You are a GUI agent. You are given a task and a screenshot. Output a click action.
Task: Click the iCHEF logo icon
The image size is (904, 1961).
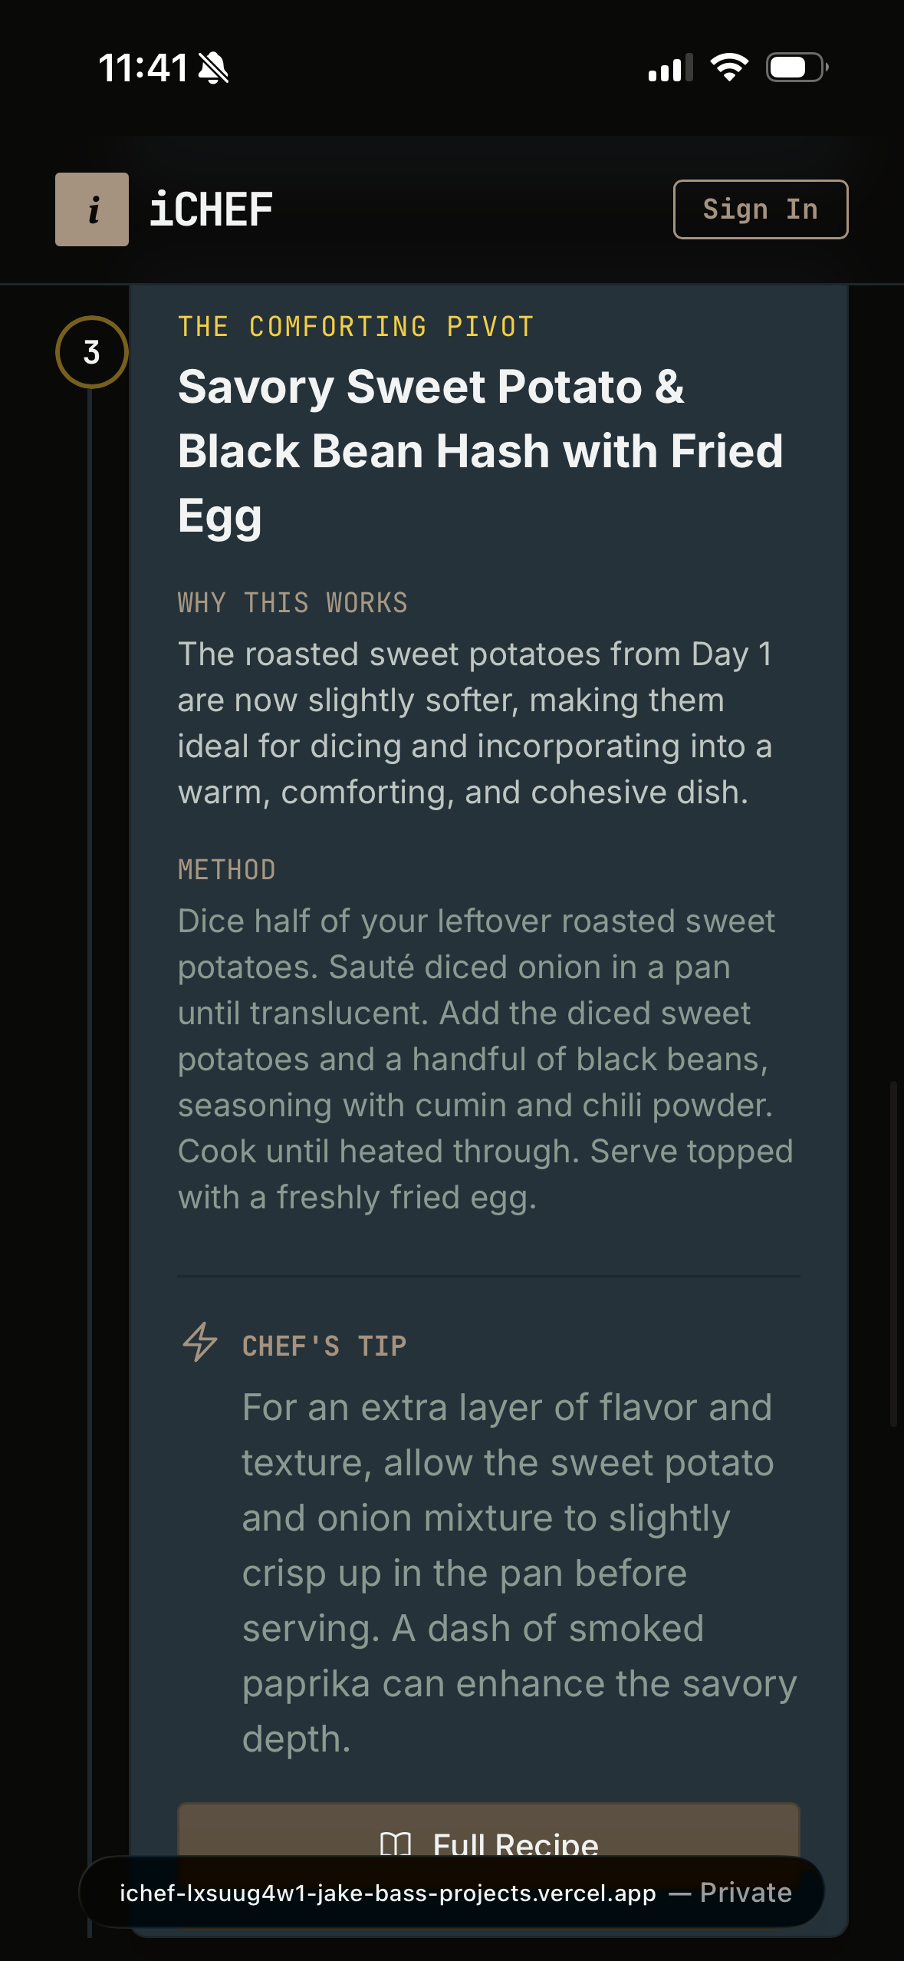[x=91, y=208]
